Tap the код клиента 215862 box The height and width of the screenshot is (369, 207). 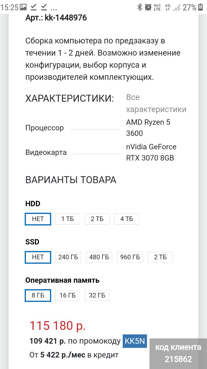[178, 353]
